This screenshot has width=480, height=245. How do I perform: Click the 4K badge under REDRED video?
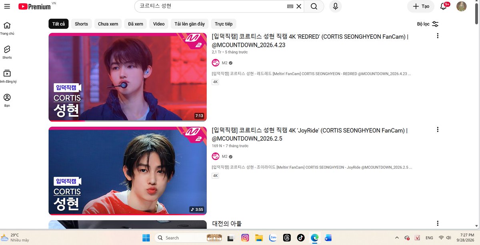(215, 82)
